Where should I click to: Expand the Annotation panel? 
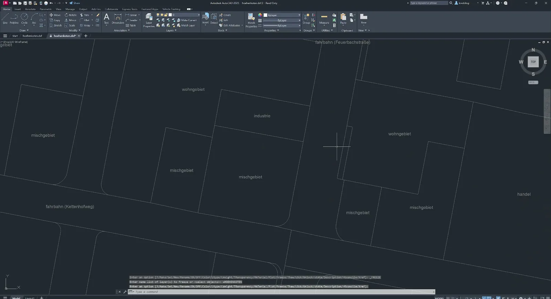pos(122,30)
